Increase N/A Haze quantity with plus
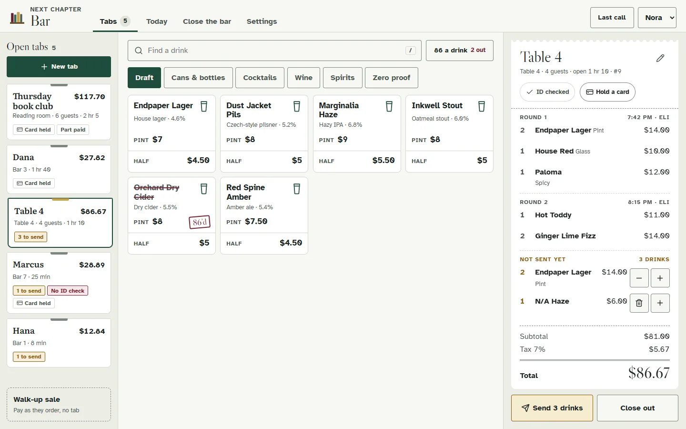This screenshot has width=686, height=429. (x=660, y=303)
